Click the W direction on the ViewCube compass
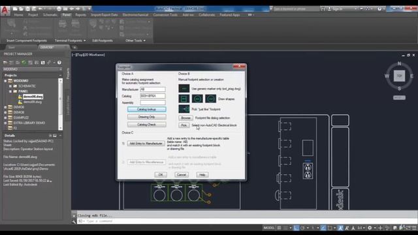 coord(387,76)
